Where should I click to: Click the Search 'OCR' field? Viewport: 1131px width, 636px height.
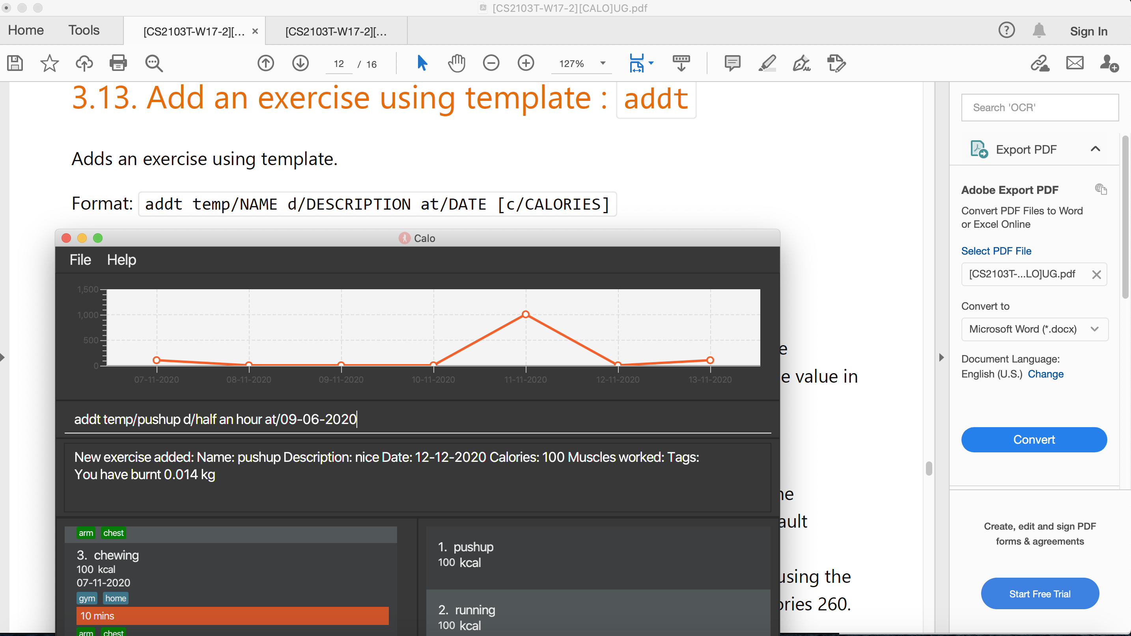pos(1039,108)
